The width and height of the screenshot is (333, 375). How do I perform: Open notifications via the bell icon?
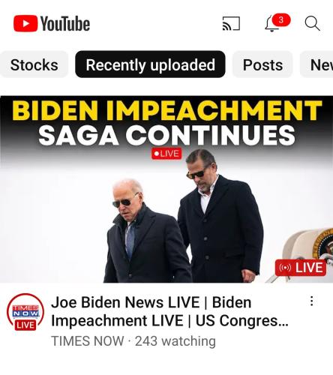click(x=272, y=24)
